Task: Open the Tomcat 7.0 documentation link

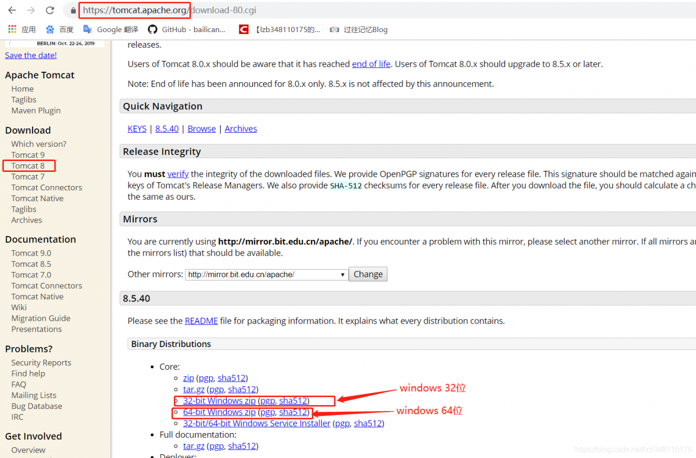Action: [31, 275]
